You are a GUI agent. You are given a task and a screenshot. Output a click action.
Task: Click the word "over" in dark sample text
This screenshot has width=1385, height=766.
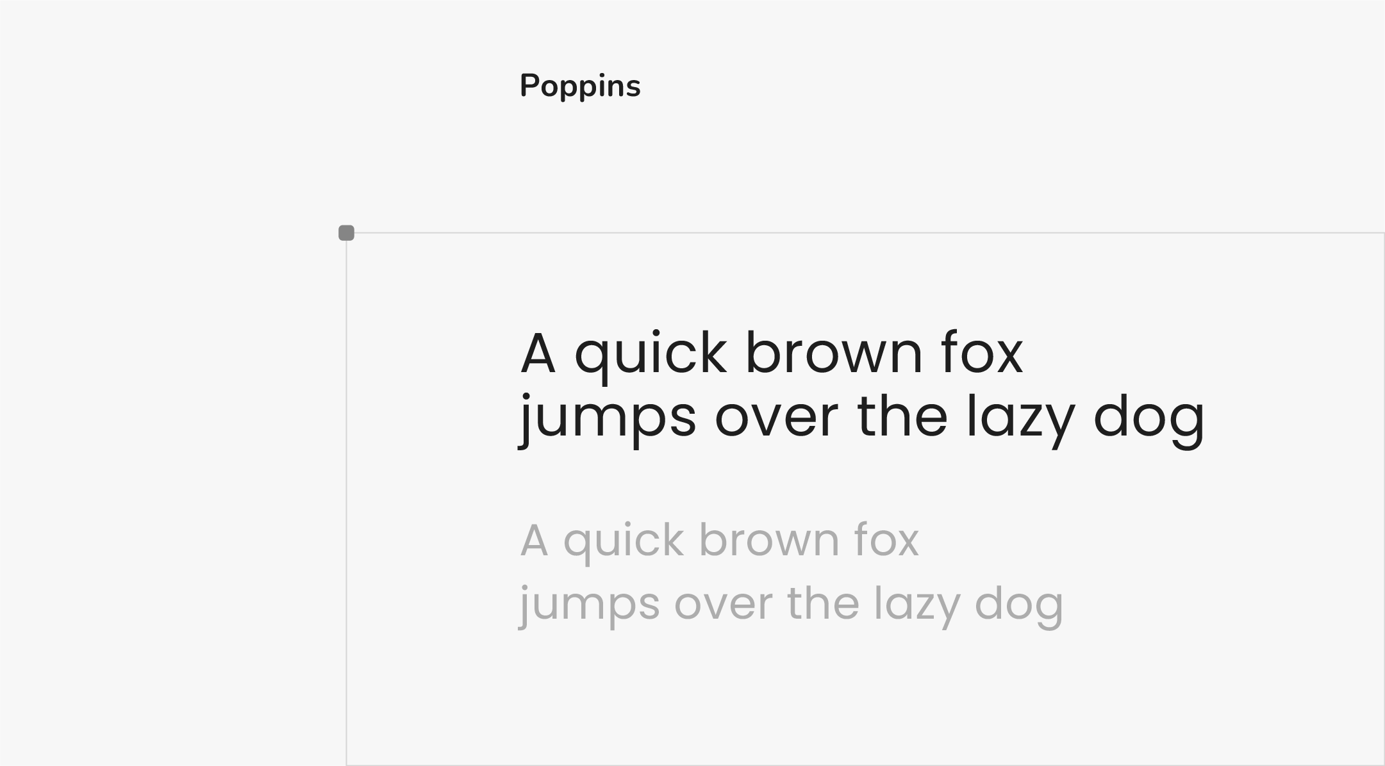point(776,419)
